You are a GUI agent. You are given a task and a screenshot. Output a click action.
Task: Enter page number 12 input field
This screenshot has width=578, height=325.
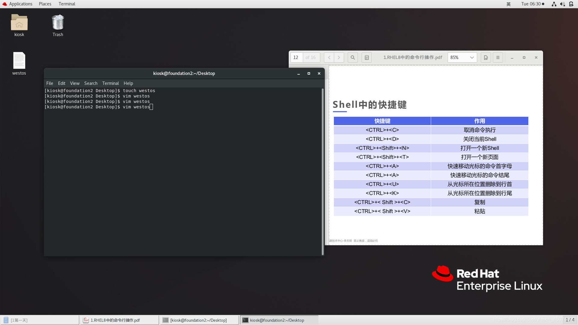pyautogui.click(x=296, y=57)
